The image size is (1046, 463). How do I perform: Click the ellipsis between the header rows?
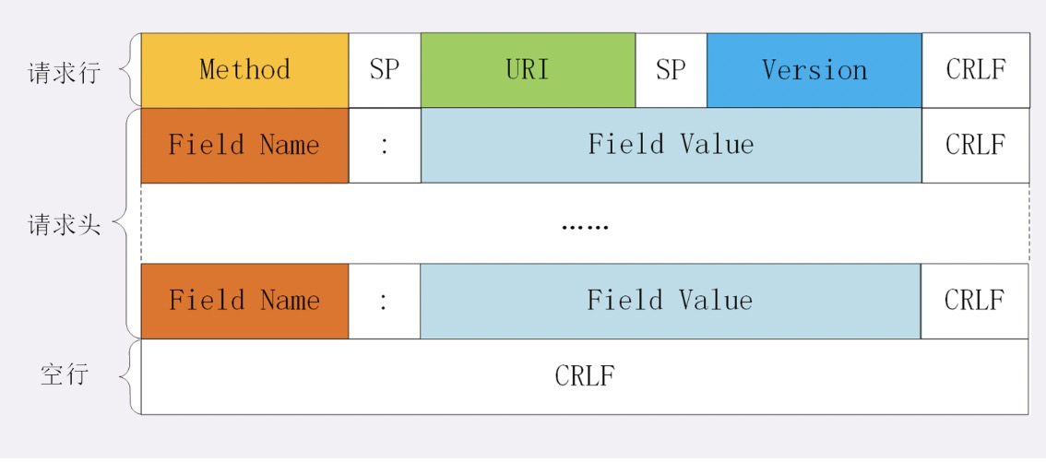(x=585, y=224)
